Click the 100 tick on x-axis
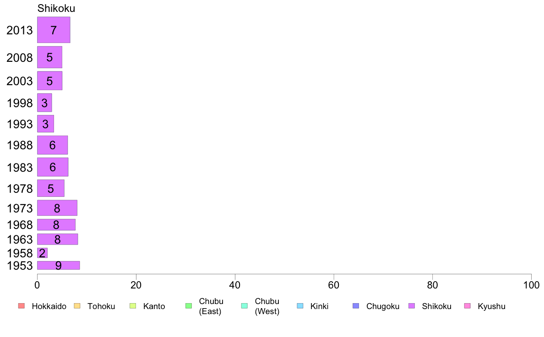 coord(531,285)
